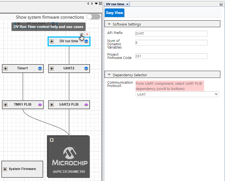Click the layers icon on DV run time
The image size is (225, 181).
(86, 41)
